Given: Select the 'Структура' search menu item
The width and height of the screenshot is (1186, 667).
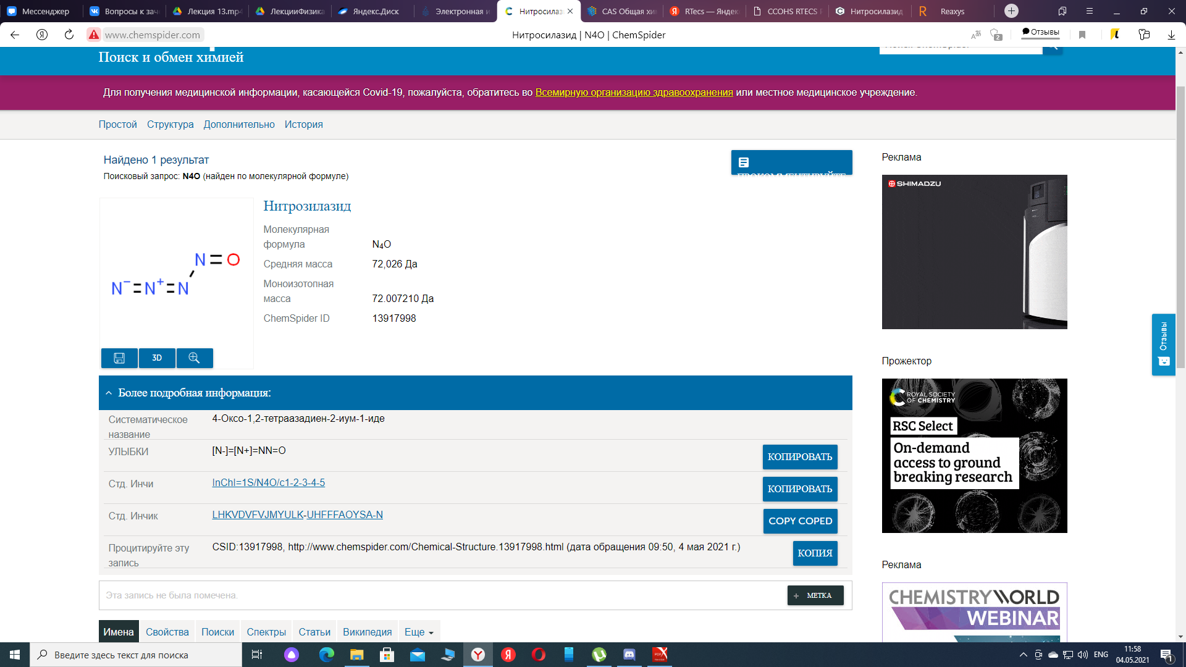Looking at the screenshot, I should [x=170, y=125].
